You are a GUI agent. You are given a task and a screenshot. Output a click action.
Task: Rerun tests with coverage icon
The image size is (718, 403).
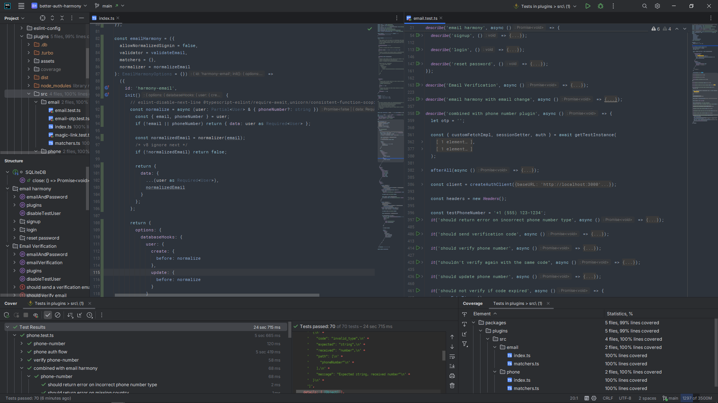[6, 315]
